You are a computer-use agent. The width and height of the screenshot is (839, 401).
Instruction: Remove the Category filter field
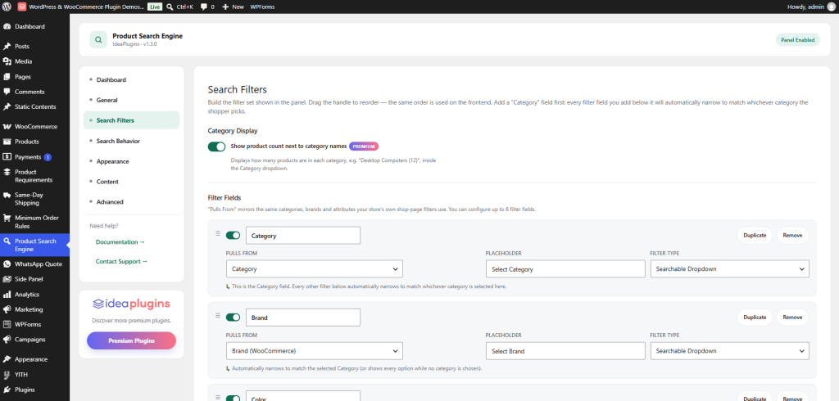(x=792, y=235)
